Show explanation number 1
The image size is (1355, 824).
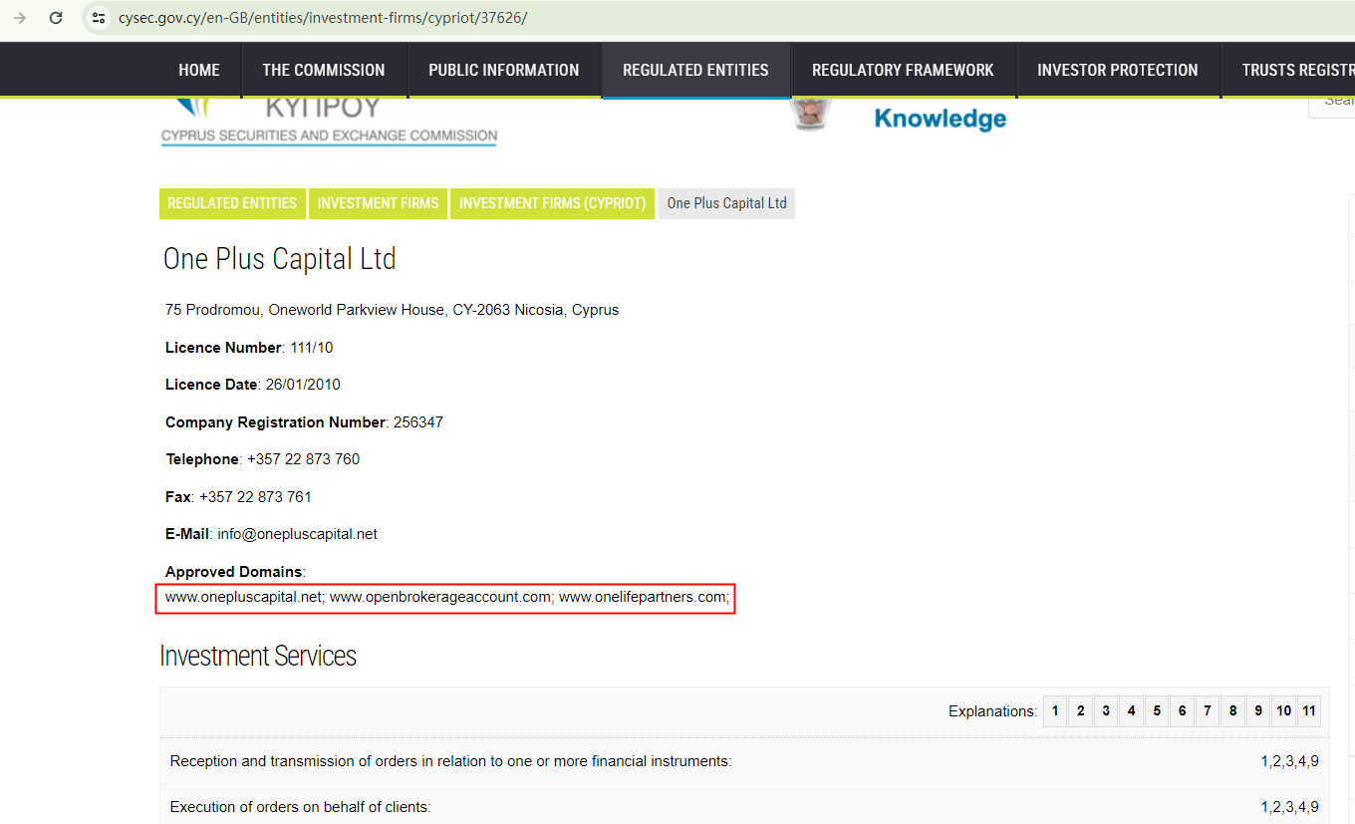point(1055,710)
